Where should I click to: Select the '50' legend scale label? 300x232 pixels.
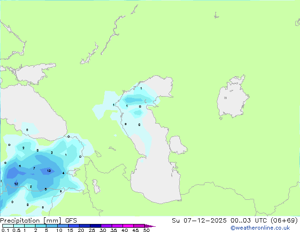(x=147, y=230)
